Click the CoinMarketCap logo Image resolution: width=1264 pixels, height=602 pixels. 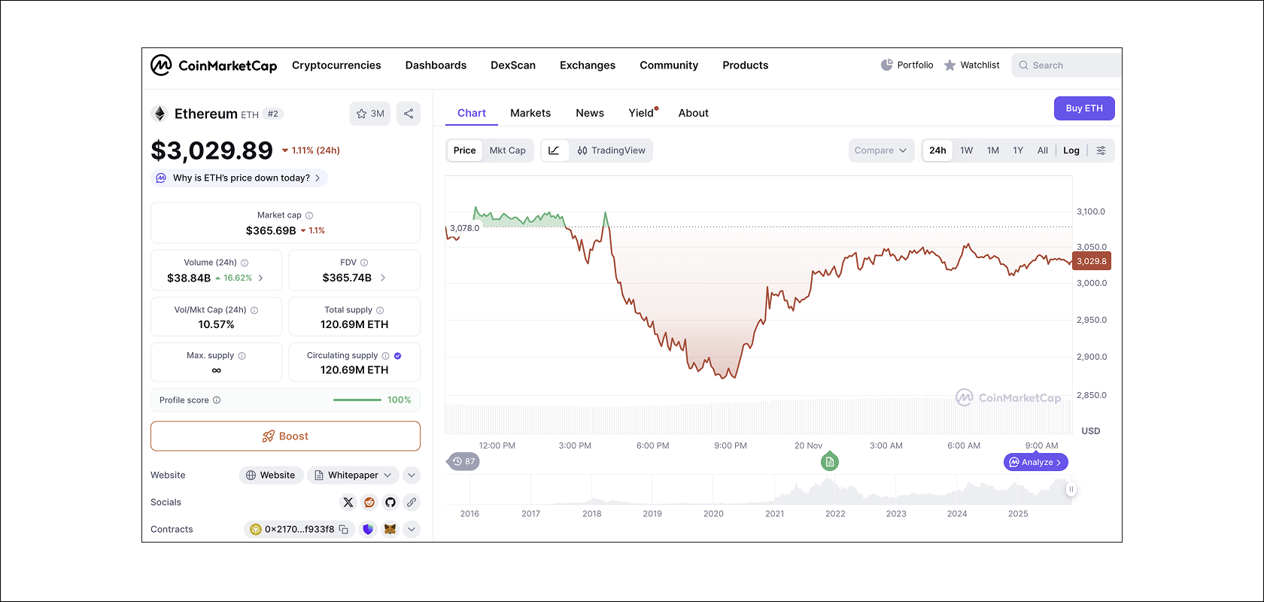click(214, 65)
